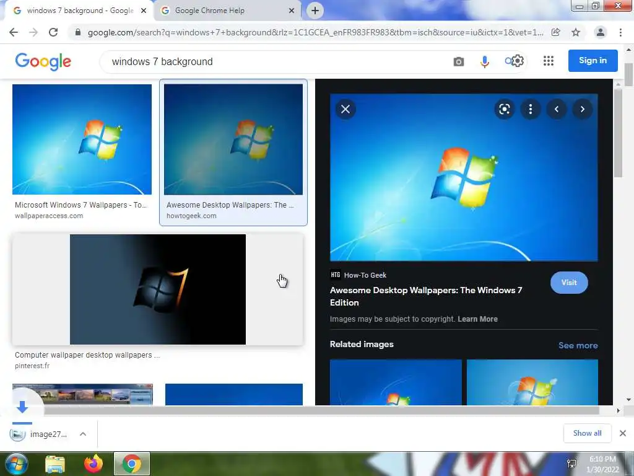
Task: Focus the Google search box
Action: [279, 61]
